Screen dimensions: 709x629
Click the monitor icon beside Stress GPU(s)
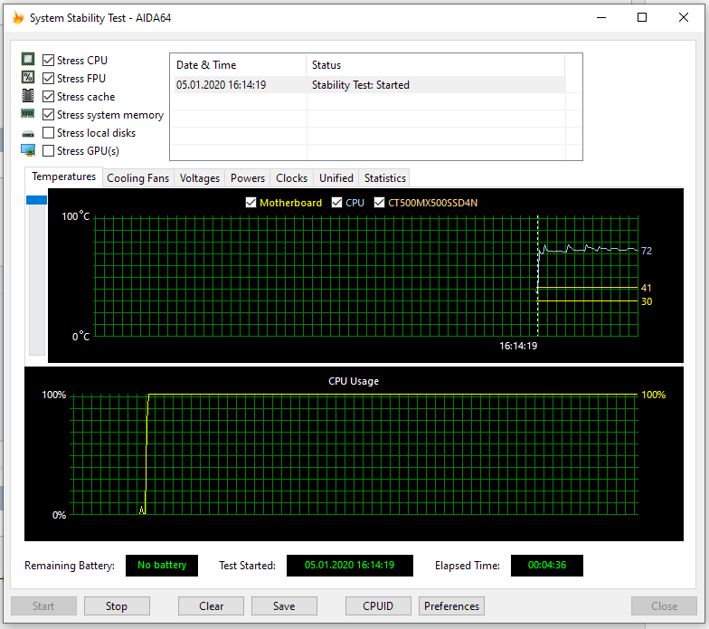[x=28, y=150]
